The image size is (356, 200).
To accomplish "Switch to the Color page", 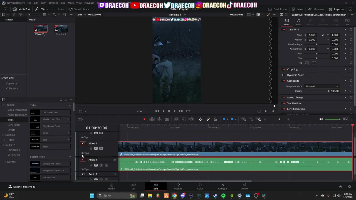I will pos(200,186).
